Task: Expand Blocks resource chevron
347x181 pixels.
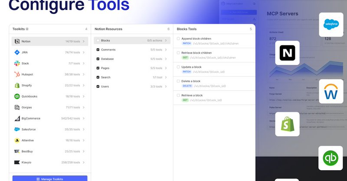Action: (166, 41)
